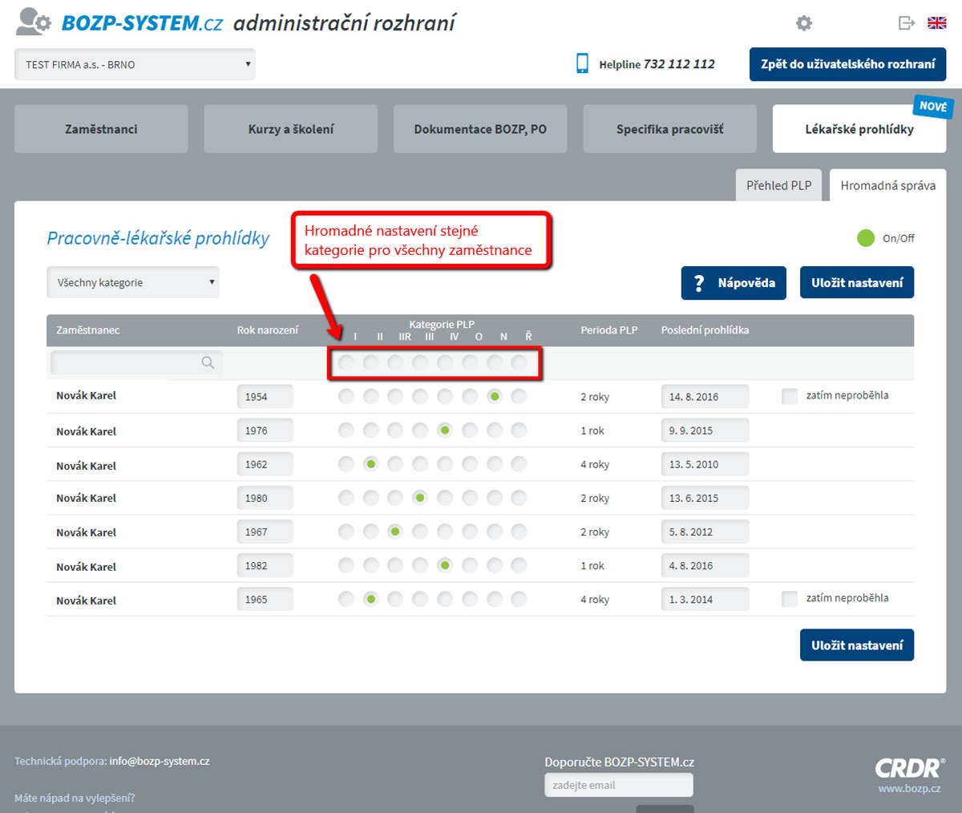Click the 'Pracovně-lékařské prohlídky' heading
Image resolution: width=962 pixels, height=813 pixels.
(x=158, y=238)
